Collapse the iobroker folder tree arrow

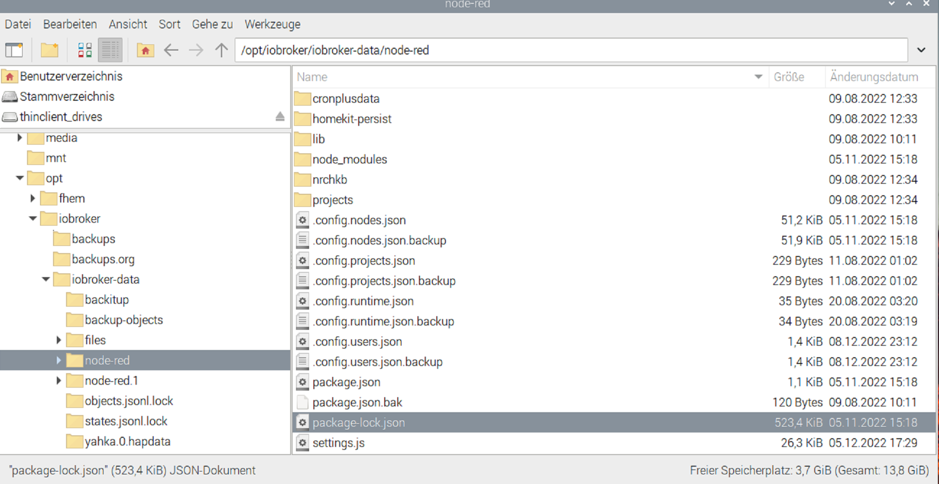click(x=33, y=219)
